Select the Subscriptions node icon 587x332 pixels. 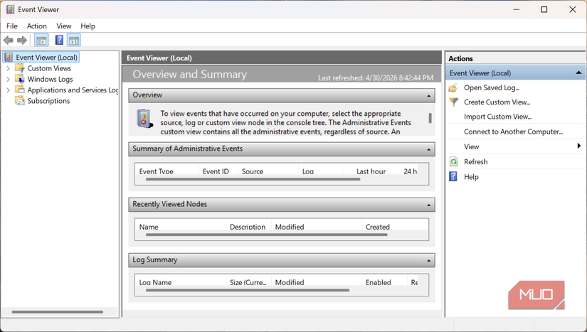(x=19, y=100)
